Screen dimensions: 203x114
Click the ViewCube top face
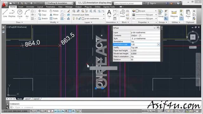tap(193, 37)
